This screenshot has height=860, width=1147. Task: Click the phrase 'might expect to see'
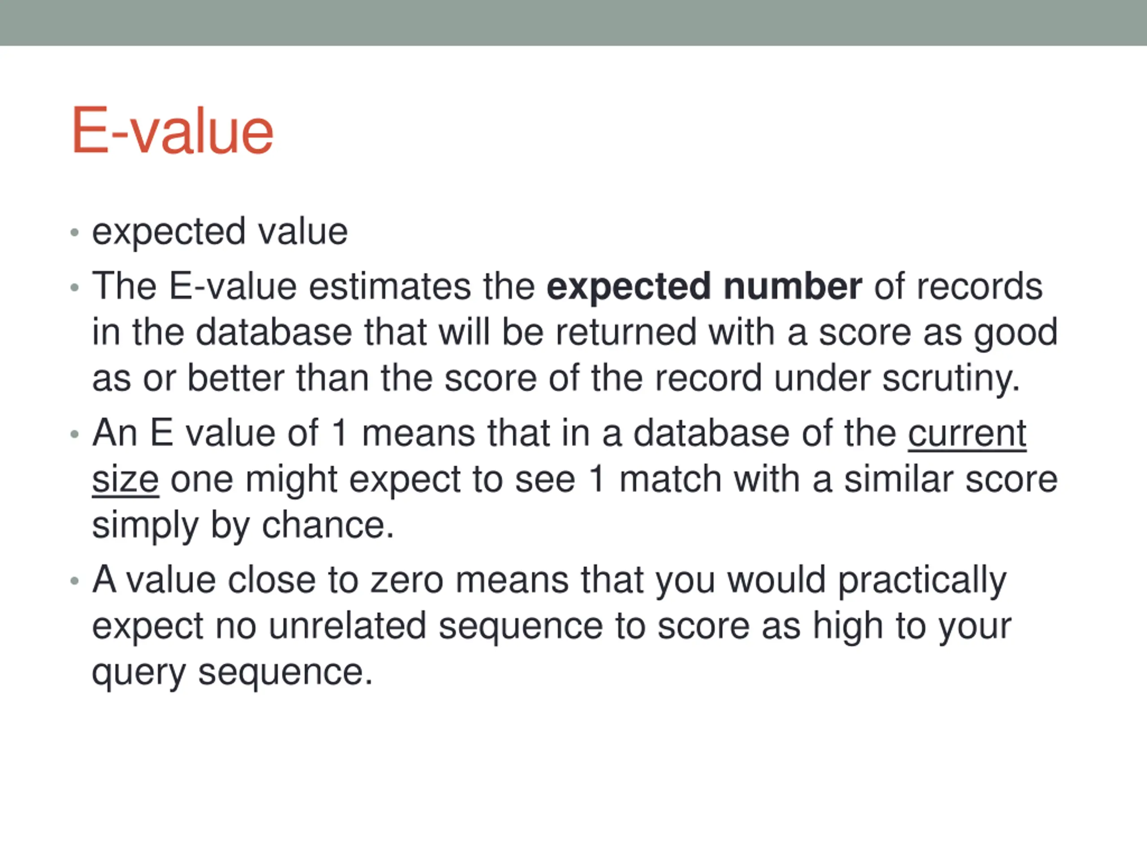click(x=410, y=480)
